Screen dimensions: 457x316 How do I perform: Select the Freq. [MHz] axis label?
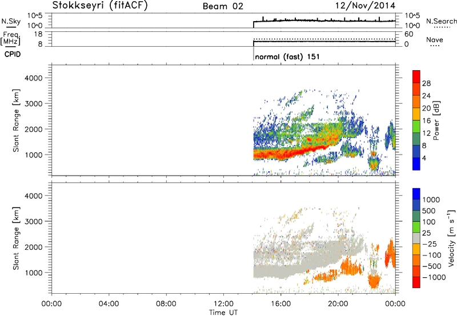11,38
